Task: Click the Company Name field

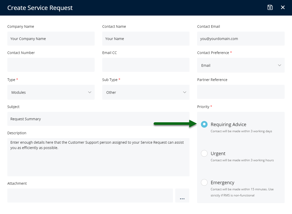Action: coord(51,39)
